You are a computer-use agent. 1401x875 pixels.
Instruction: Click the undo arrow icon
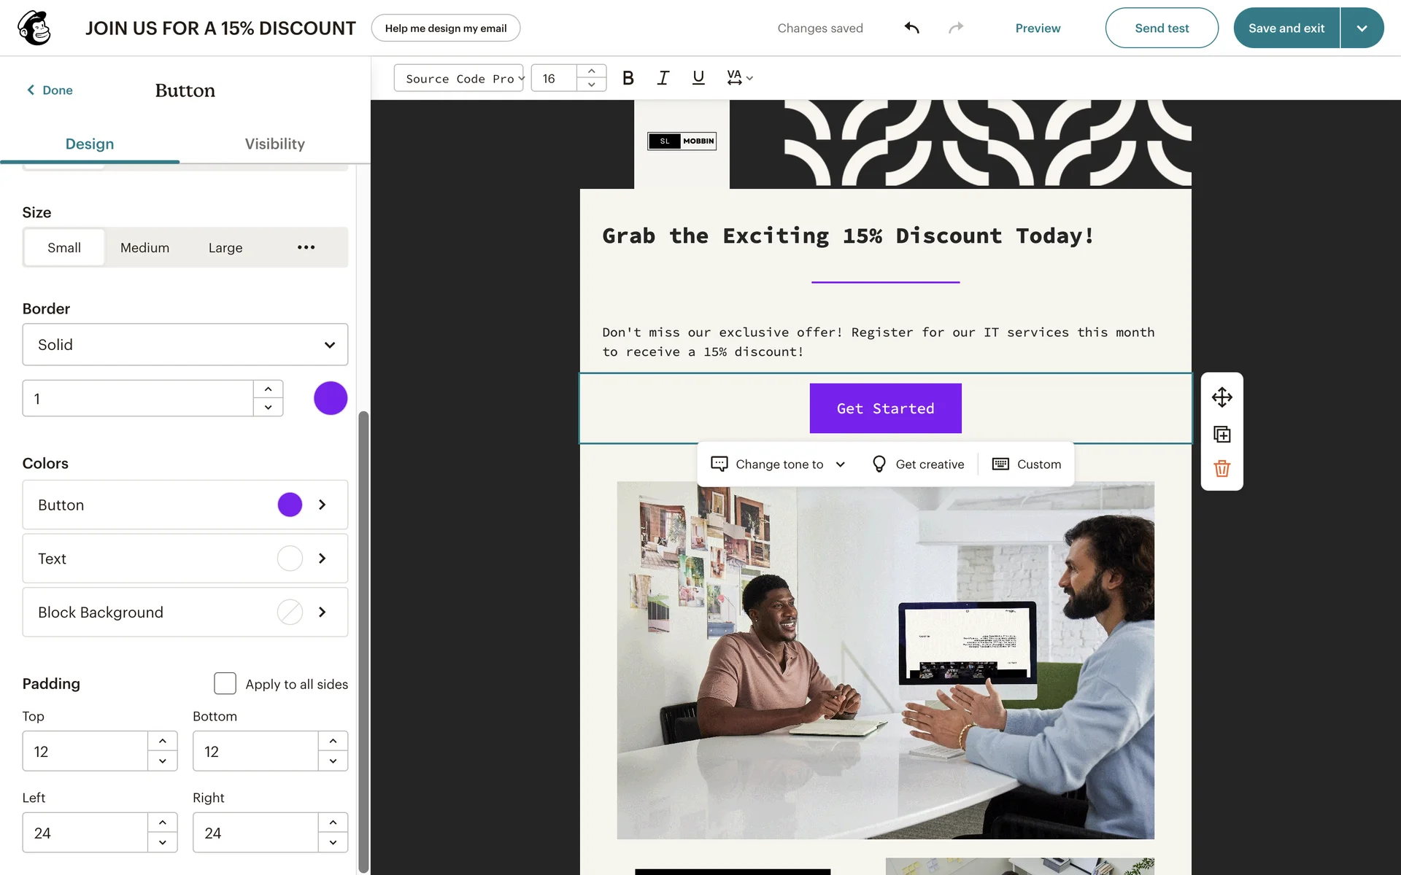pyautogui.click(x=911, y=28)
